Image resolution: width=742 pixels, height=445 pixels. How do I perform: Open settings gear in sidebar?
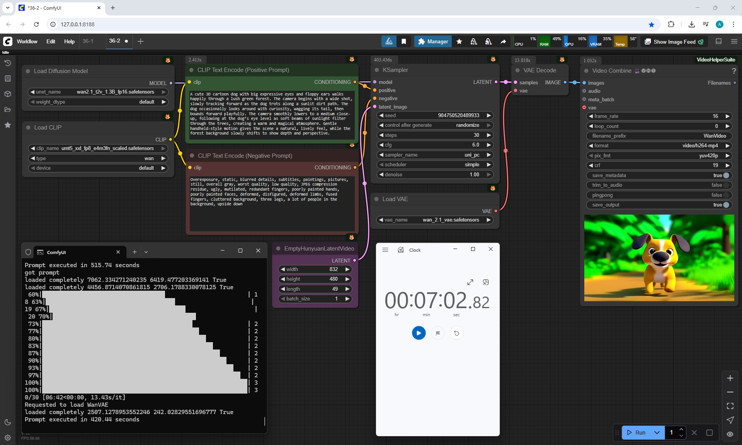tap(7, 438)
